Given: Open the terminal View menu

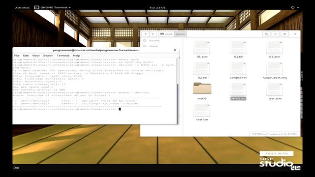Looking at the screenshot, I should pos(36,56).
